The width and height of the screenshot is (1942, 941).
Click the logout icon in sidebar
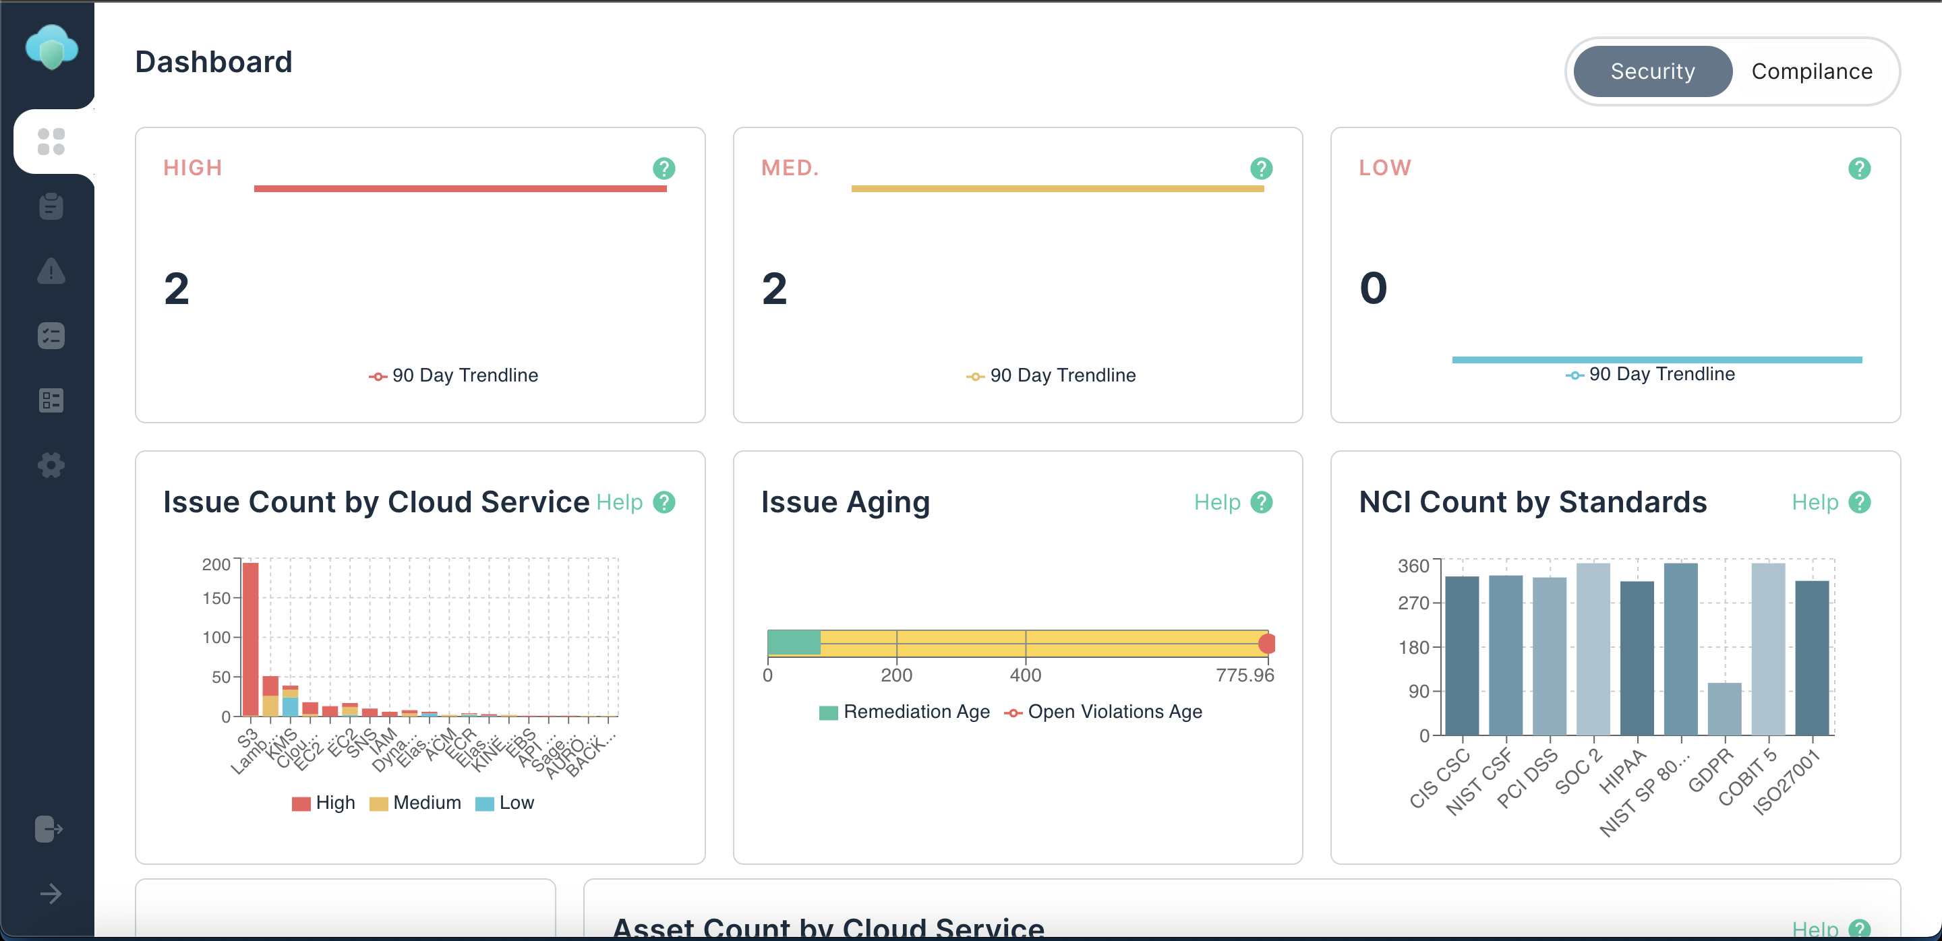(49, 828)
